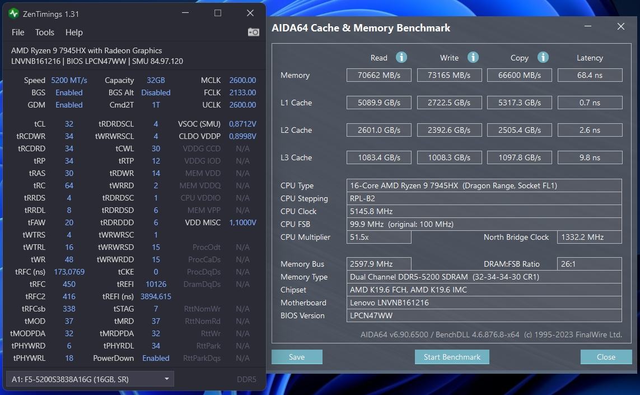The height and width of the screenshot is (395, 640).
Task: Click the CLDO VDDP value 0,8998V
Action: coord(242,136)
